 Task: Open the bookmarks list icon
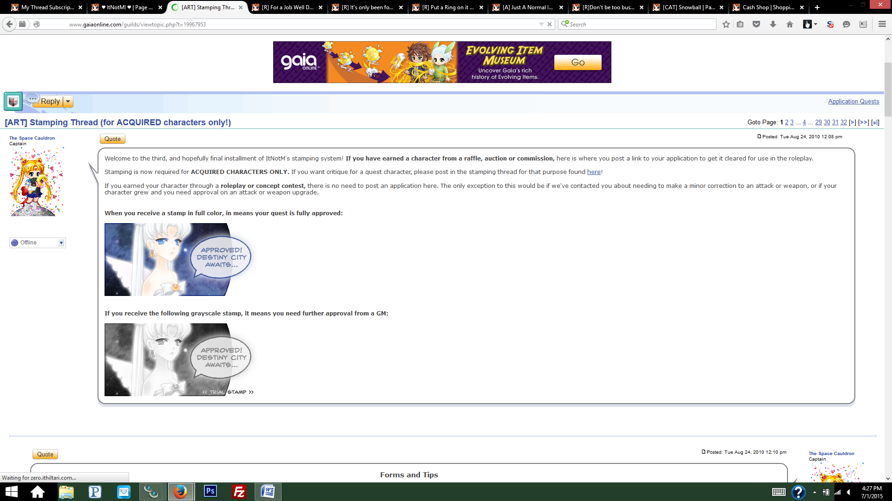click(740, 25)
